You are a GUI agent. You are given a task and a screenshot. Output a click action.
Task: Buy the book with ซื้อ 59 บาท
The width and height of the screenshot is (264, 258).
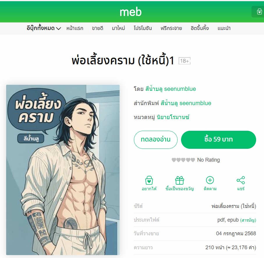coord(218,139)
